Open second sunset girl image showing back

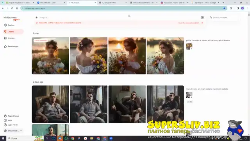pos(89,56)
